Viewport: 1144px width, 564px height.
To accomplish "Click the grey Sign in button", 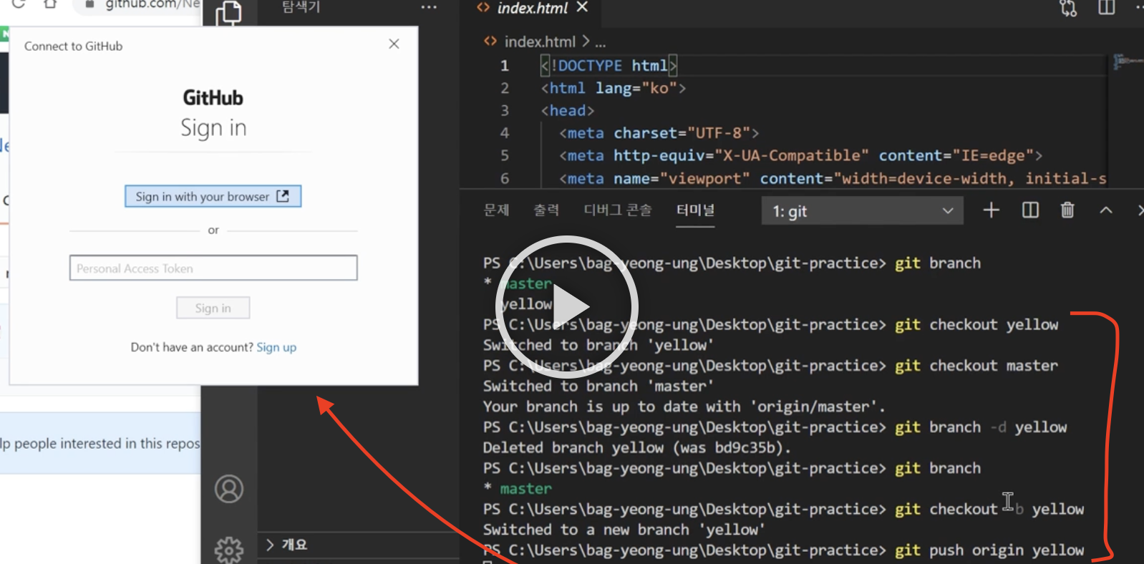I will (x=213, y=308).
